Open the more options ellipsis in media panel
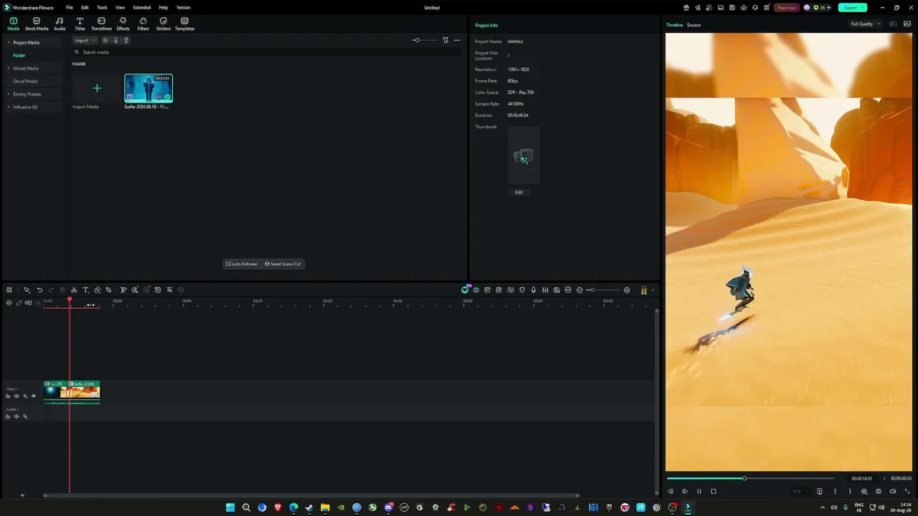The width and height of the screenshot is (918, 516). (x=457, y=40)
